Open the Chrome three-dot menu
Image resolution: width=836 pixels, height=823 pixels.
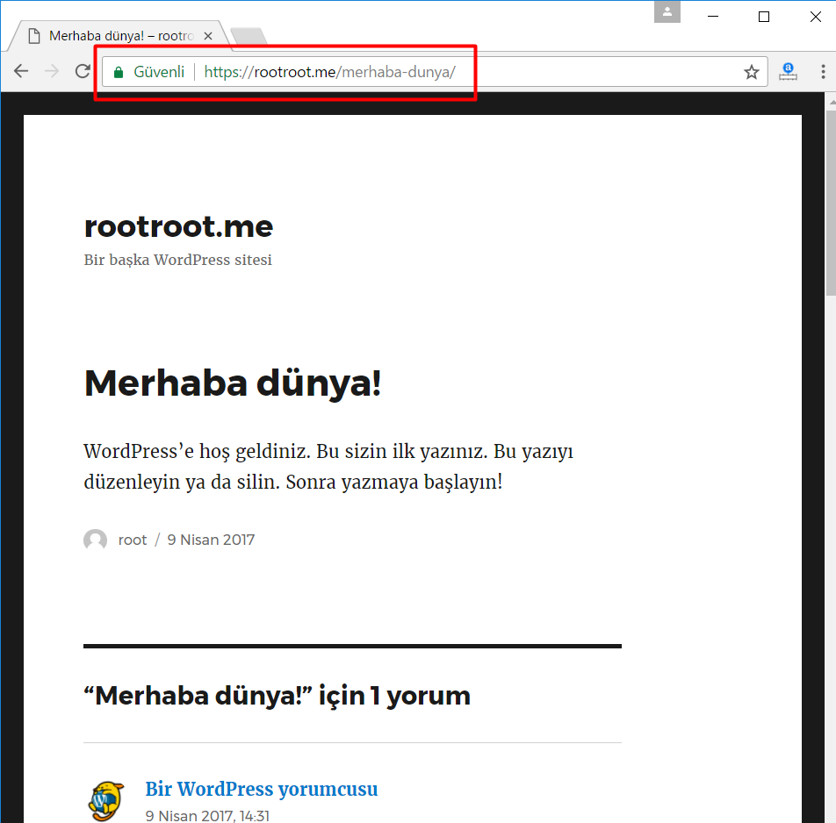click(823, 71)
